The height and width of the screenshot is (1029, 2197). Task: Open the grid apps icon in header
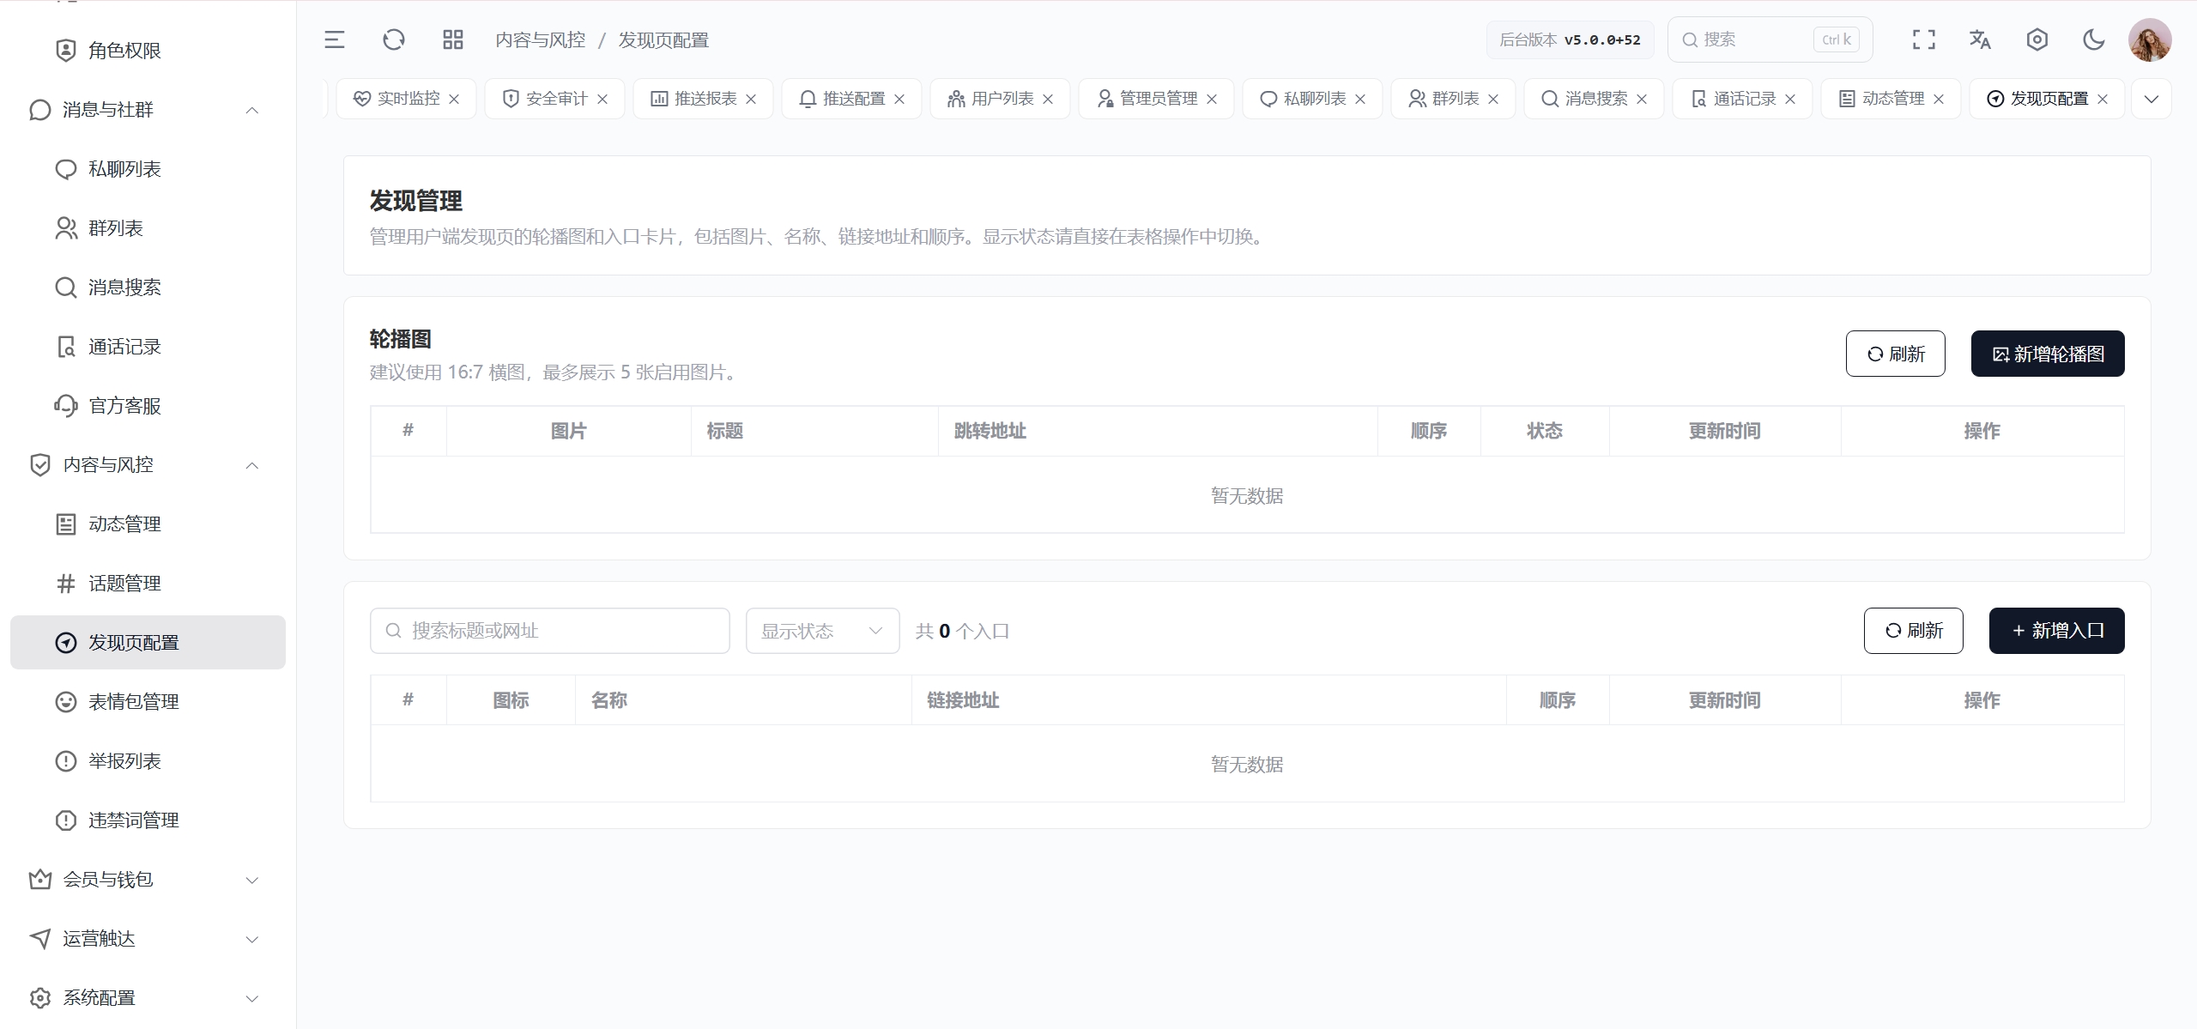(x=452, y=39)
